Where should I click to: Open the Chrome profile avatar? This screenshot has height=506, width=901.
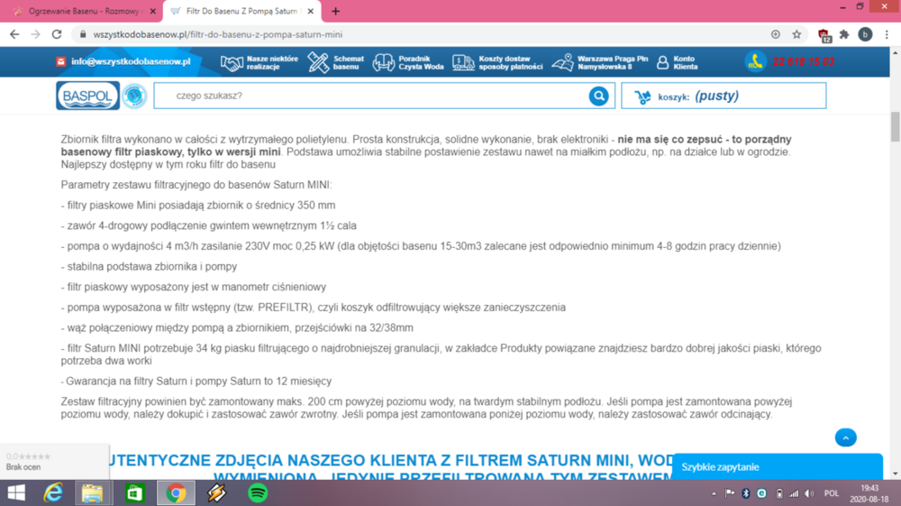click(x=865, y=34)
